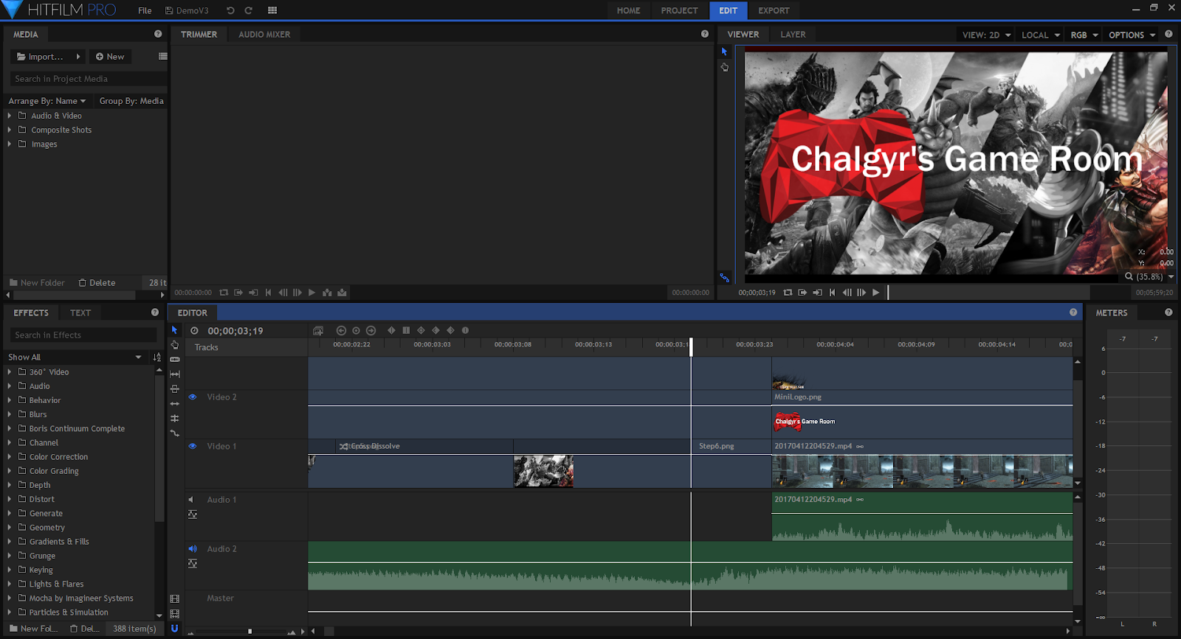1181x639 pixels.
Task: Go to next keyframe arrow in the editor
Action: click(371, 331)
